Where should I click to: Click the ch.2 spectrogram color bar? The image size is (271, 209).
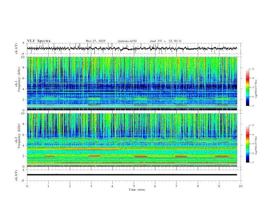click(x=248, y=144)
